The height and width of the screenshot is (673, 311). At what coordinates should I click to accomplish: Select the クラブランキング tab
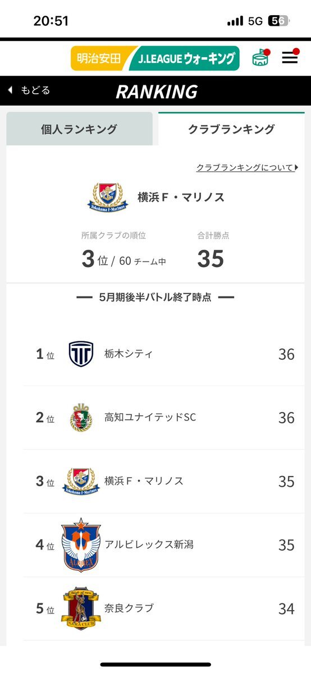pos(231,129)
